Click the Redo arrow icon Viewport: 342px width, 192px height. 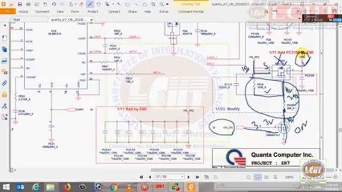63,4
